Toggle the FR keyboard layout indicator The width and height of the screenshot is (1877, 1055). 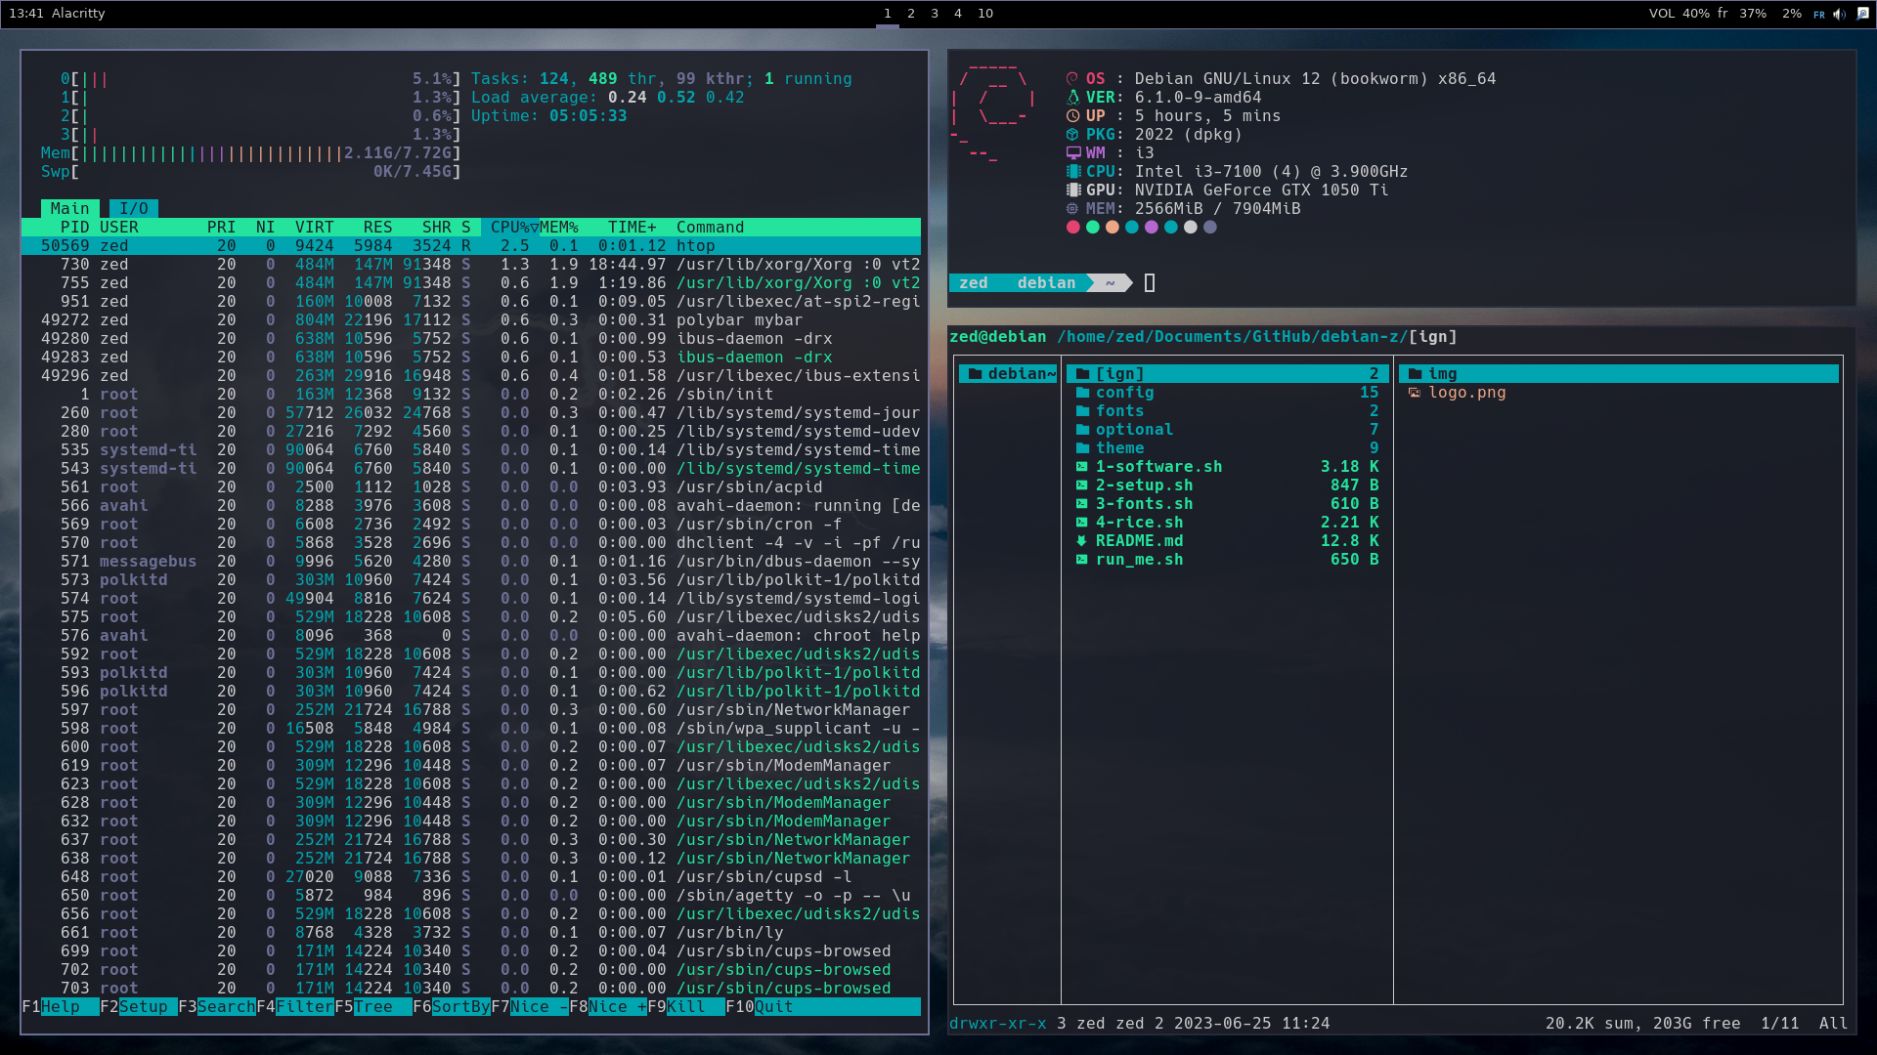click(x=1819, y=14)
